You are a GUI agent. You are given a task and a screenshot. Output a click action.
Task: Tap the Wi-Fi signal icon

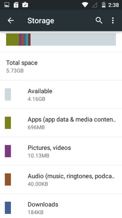(85, 5)
